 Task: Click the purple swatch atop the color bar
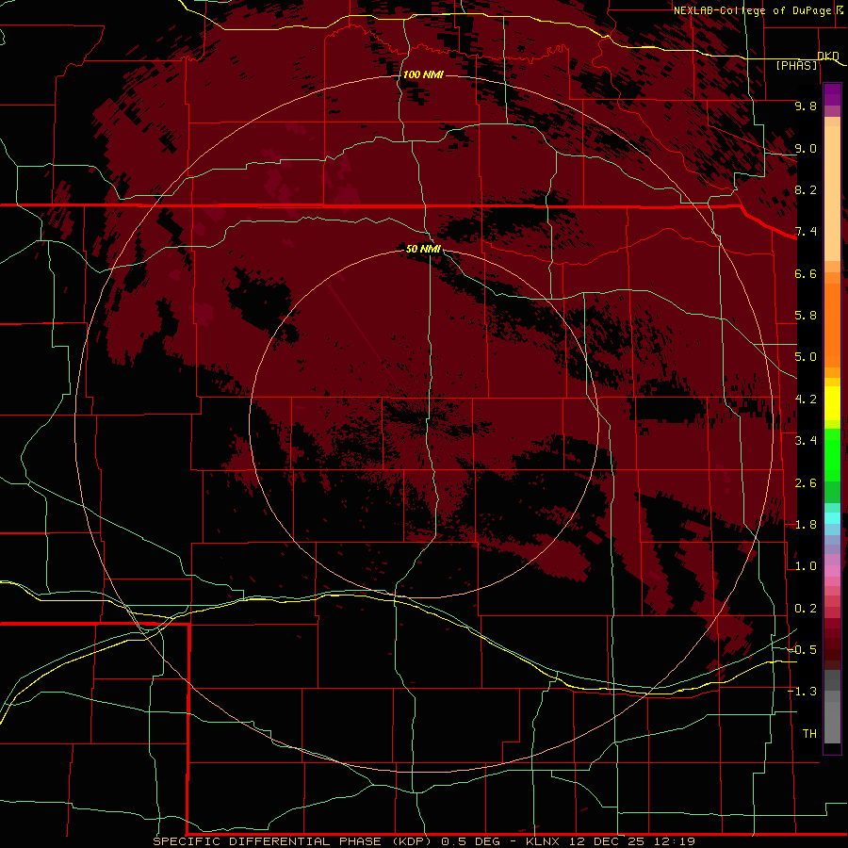[832, 94]
